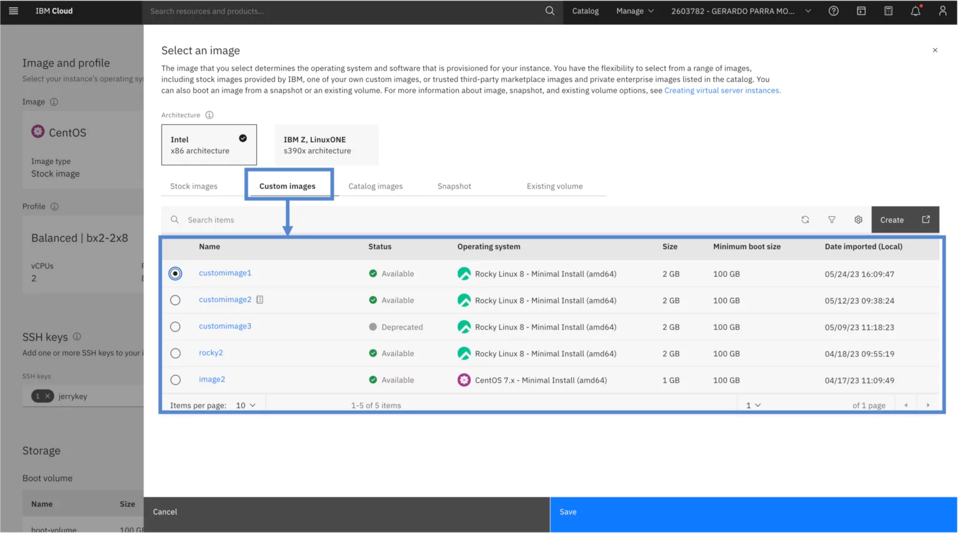Open the page number dropdown
958x533 pixels.
[753, 405]
